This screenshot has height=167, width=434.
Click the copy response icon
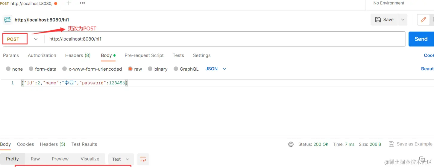(x=422, y=159)
